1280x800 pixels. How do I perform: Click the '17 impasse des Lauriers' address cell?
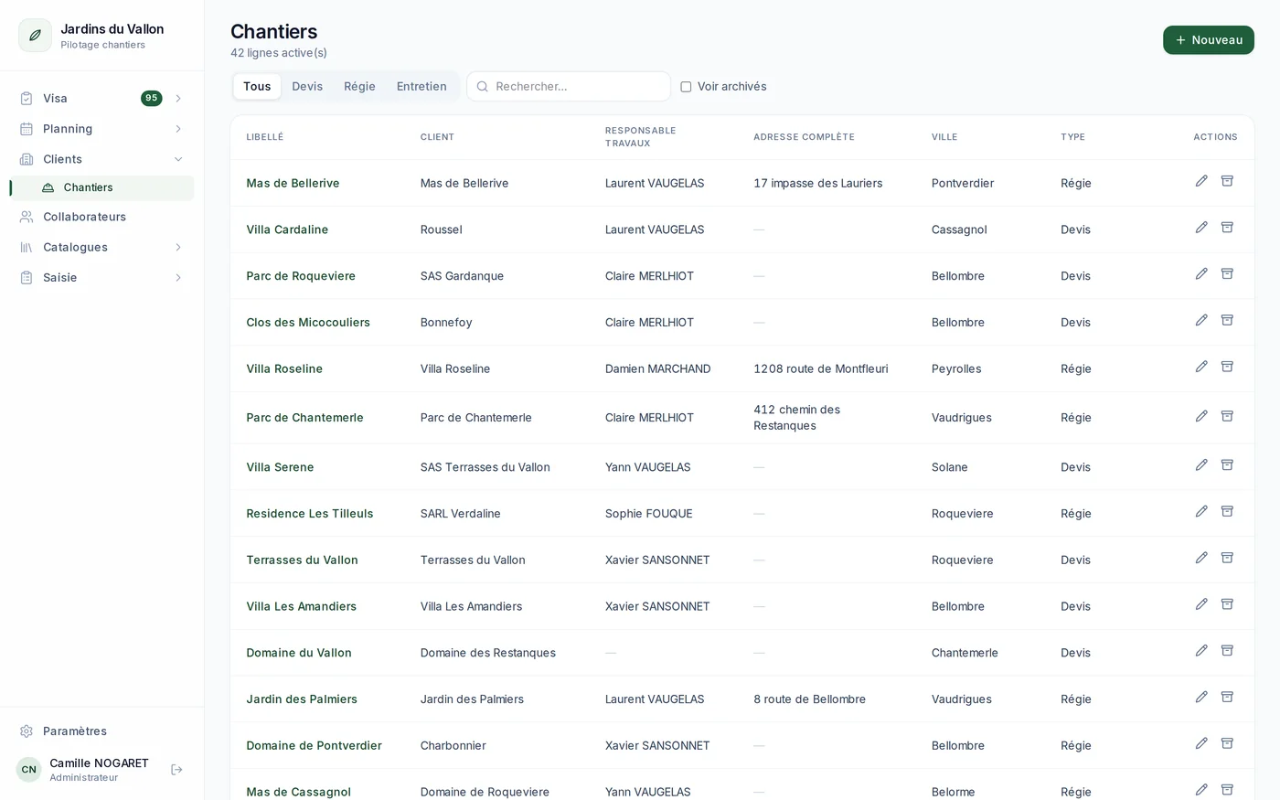click(817, 184)
